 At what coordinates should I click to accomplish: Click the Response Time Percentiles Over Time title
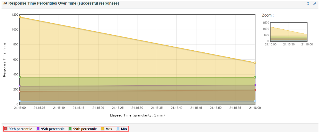click(x=63, y=3)
